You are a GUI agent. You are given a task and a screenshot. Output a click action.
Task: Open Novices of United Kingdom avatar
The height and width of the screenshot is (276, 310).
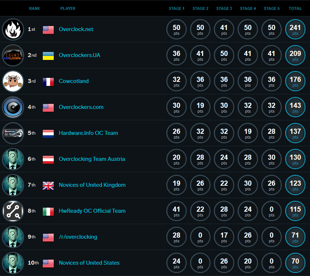point(13,185)
